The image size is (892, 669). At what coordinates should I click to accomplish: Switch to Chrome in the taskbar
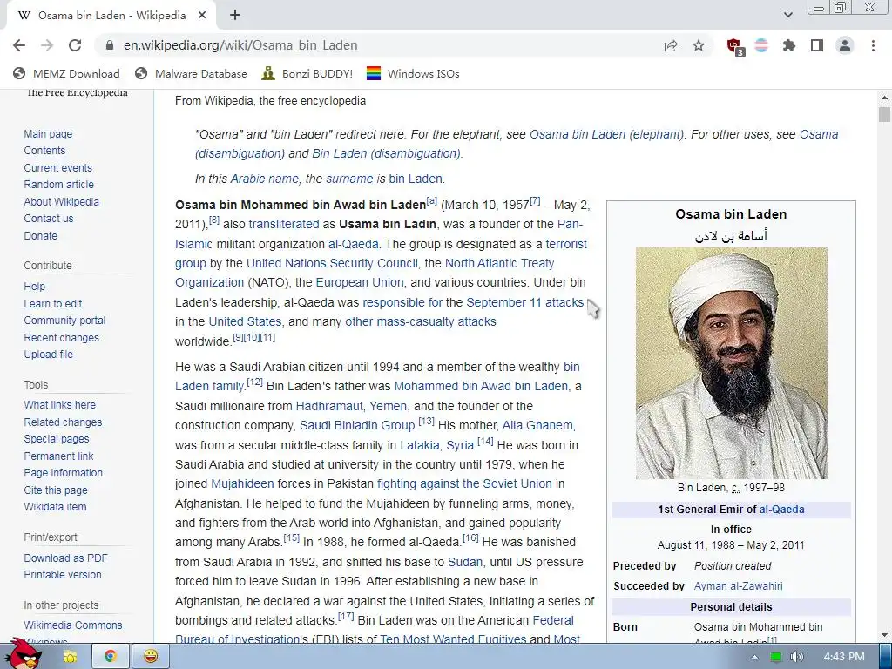pos(110,657)
